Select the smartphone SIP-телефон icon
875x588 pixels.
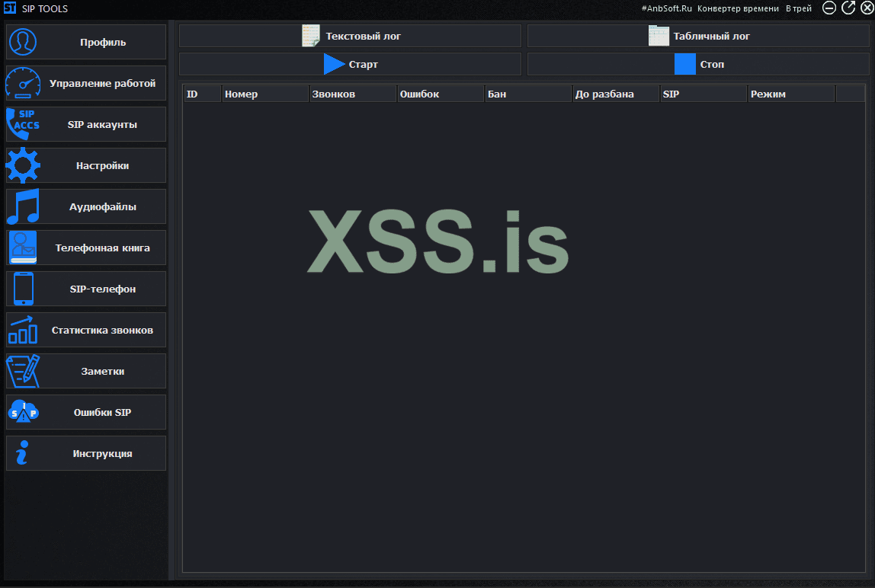pos(24,289)
